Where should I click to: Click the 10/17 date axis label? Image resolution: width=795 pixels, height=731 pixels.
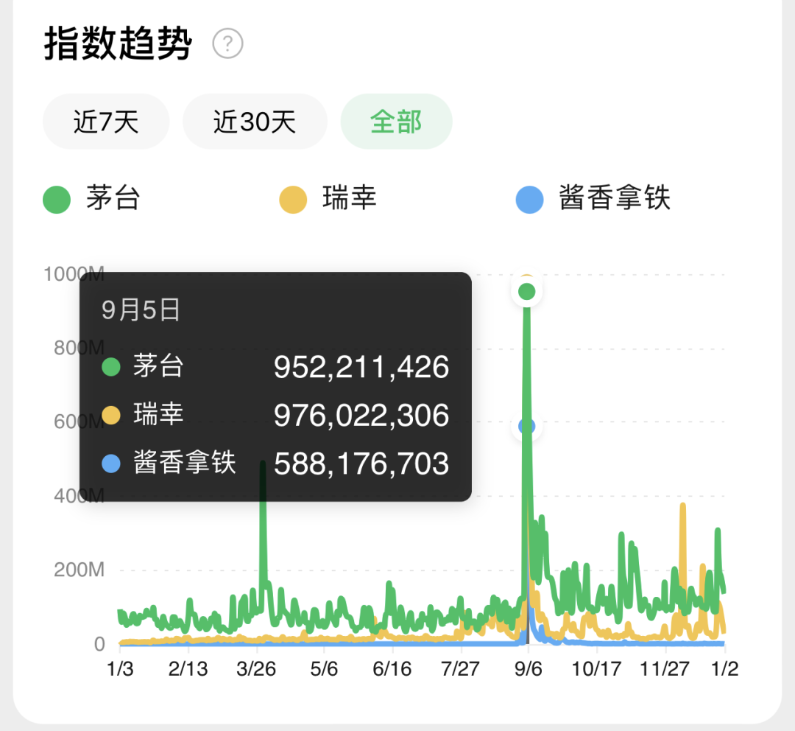click(596, 669)
